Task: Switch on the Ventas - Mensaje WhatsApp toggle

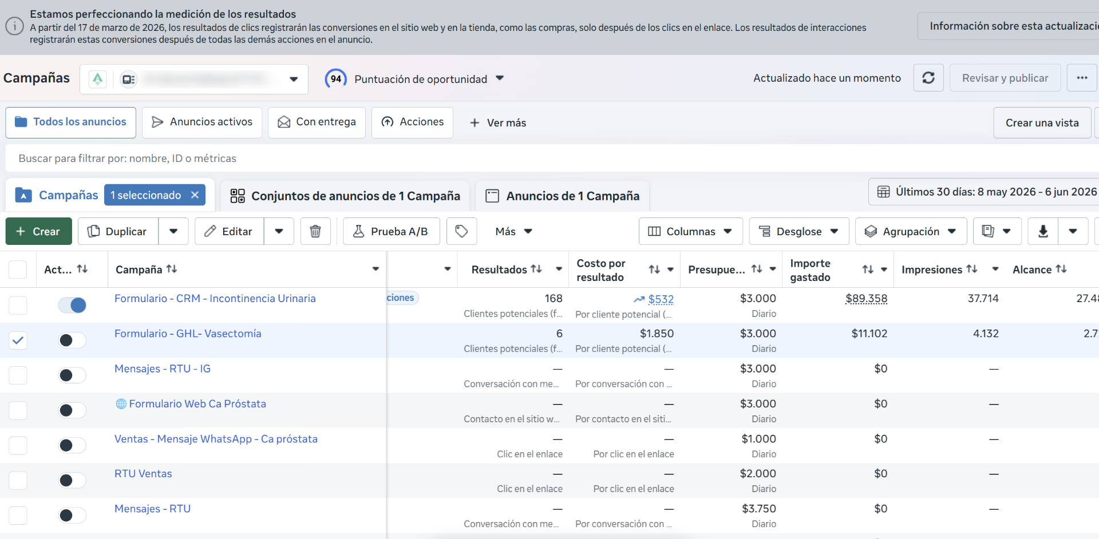Action: pyautogui.click(x=72, y=445)
